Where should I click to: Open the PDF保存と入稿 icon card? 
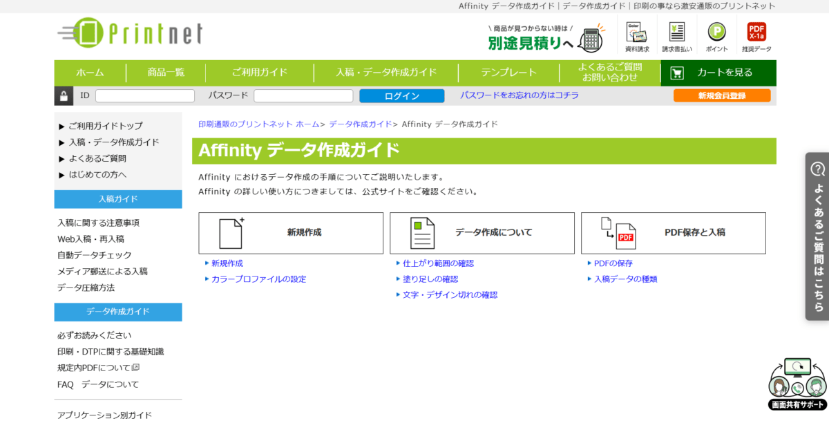(673, 233)
